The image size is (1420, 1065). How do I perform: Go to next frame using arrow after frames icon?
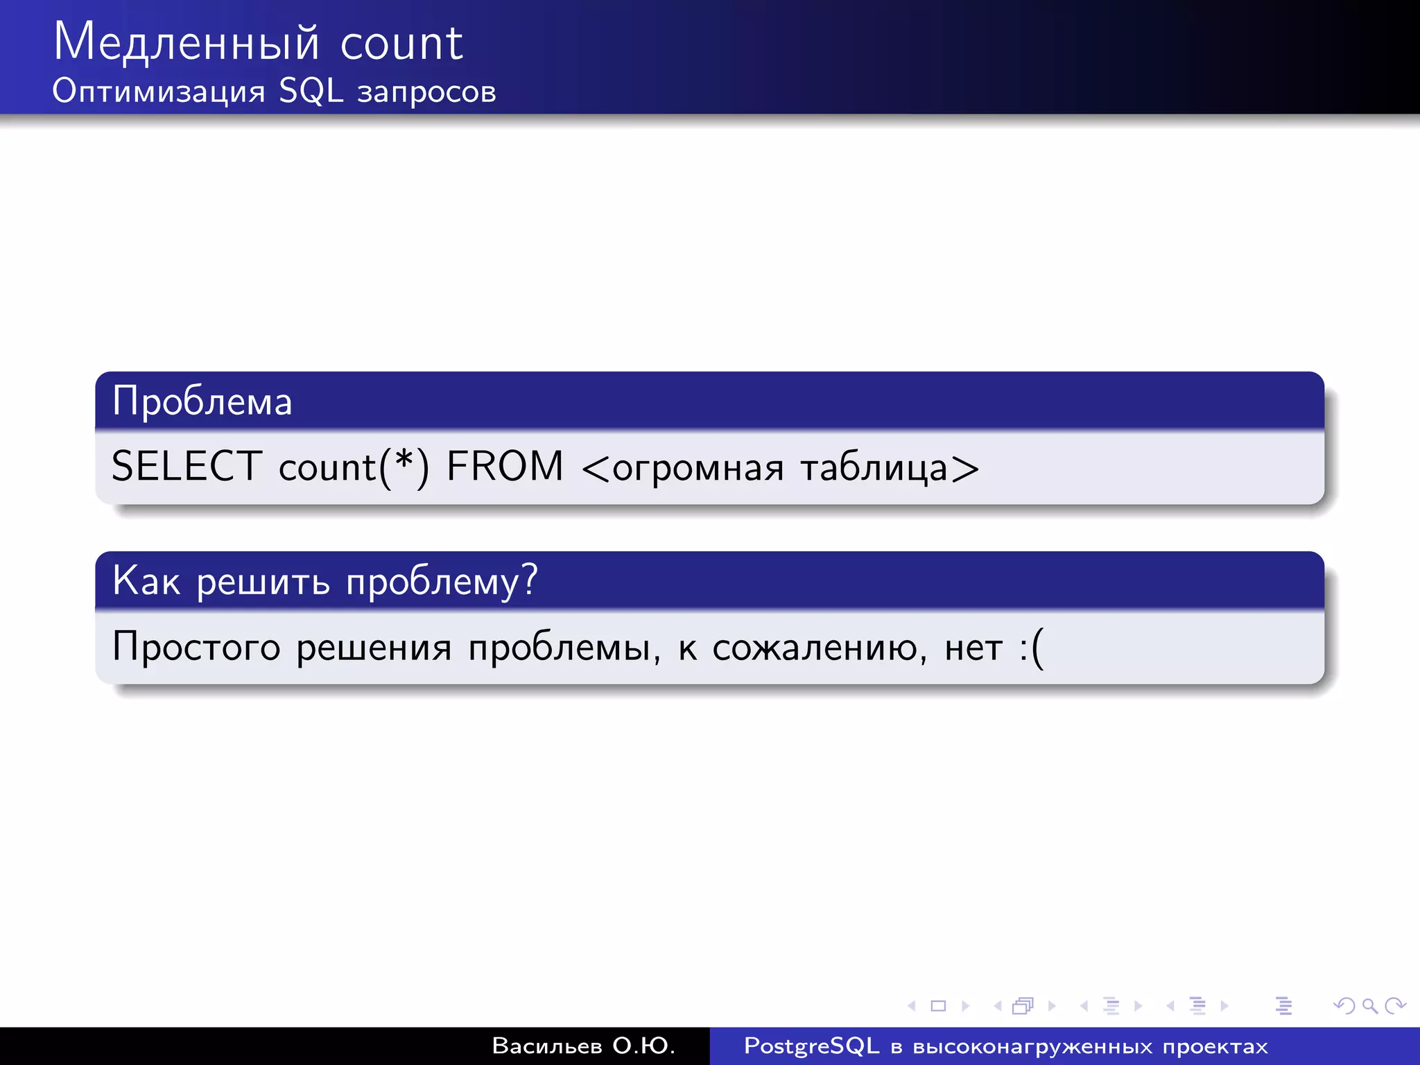(x=1052, y=1005)
